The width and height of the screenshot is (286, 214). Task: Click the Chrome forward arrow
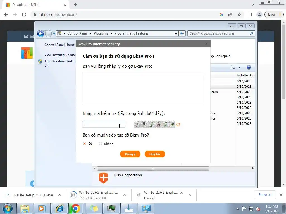pos(15,14)
